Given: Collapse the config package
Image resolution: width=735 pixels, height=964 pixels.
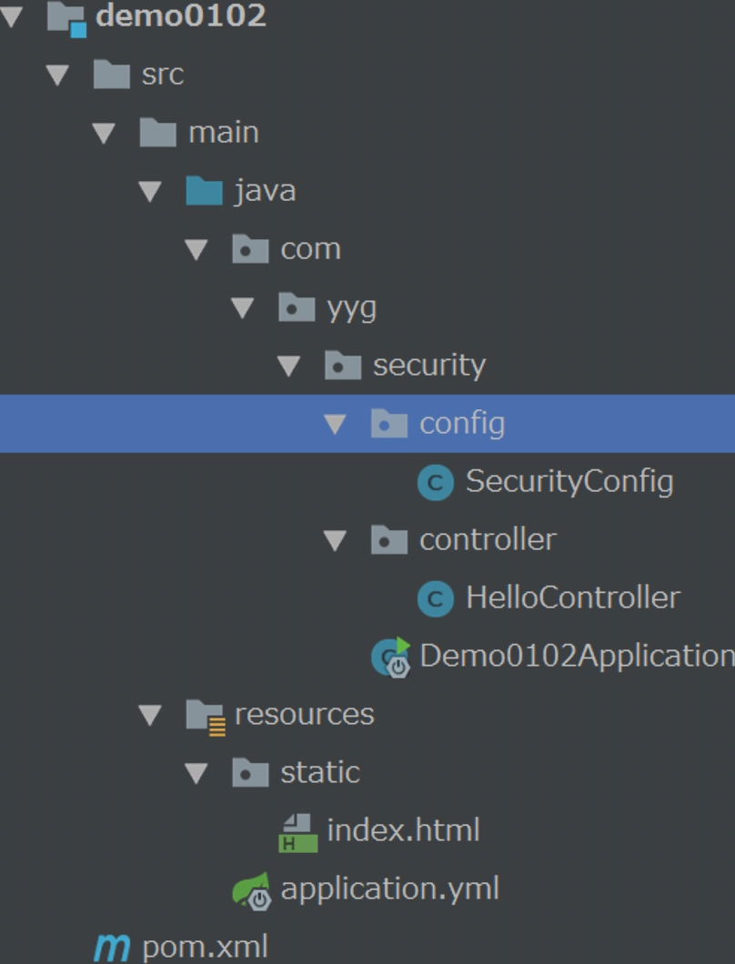Looking at the screenshot, I should [x=337, y=424].
